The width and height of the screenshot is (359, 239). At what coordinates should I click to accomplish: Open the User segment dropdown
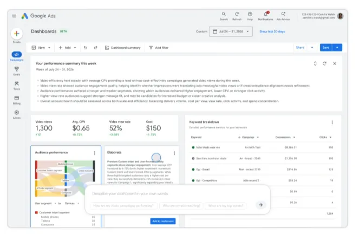pyautogui.click(x=45, y=203)
